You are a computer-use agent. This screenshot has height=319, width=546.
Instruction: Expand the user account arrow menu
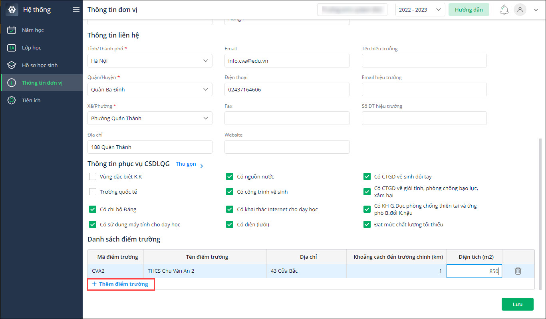[536, 10]
